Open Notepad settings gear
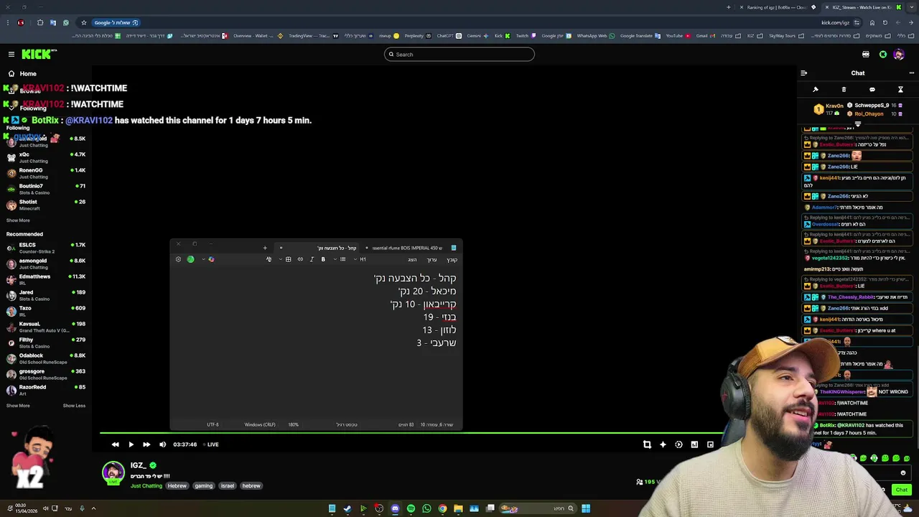This screenshot has height=517, width=919. (x=178, y=259)
